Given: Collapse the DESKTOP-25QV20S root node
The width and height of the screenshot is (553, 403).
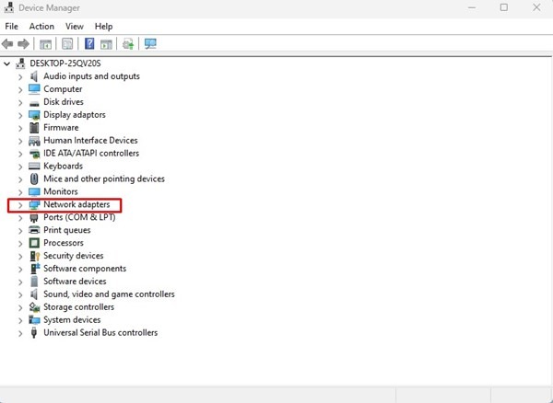Looking at the screenshot, I should [x=7, y=63].
